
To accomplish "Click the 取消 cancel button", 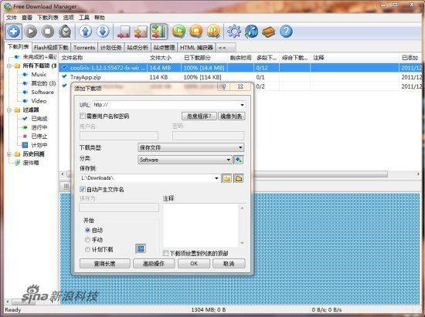I will point(229,264).
